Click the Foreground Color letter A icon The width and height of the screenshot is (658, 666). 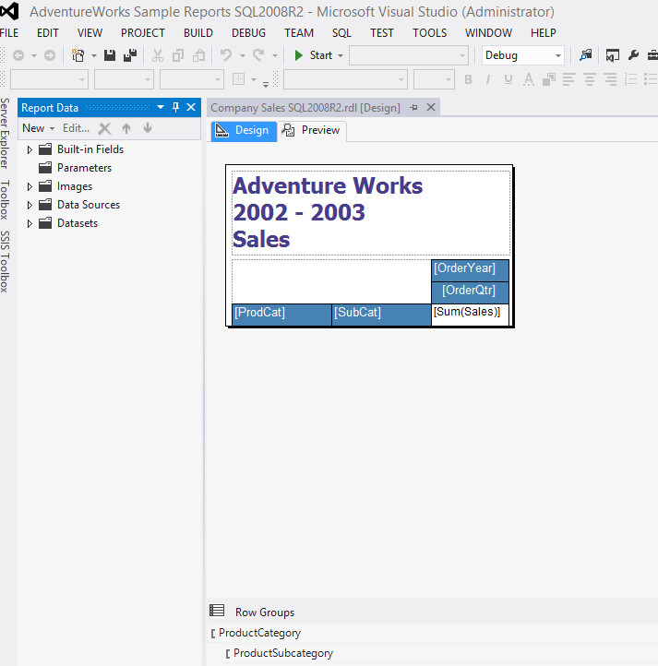(x=529, y=79)
